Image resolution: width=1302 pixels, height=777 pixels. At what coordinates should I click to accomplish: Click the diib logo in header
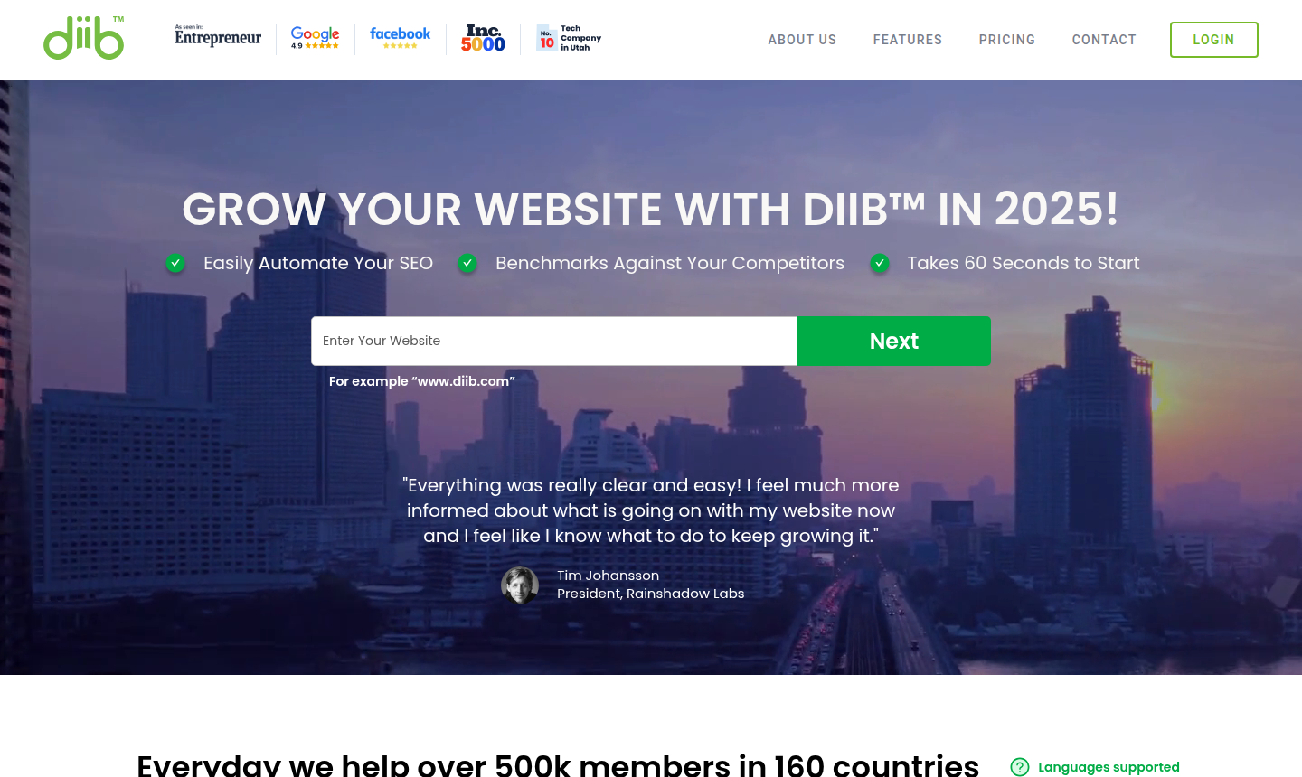click(x=84, y=38)
